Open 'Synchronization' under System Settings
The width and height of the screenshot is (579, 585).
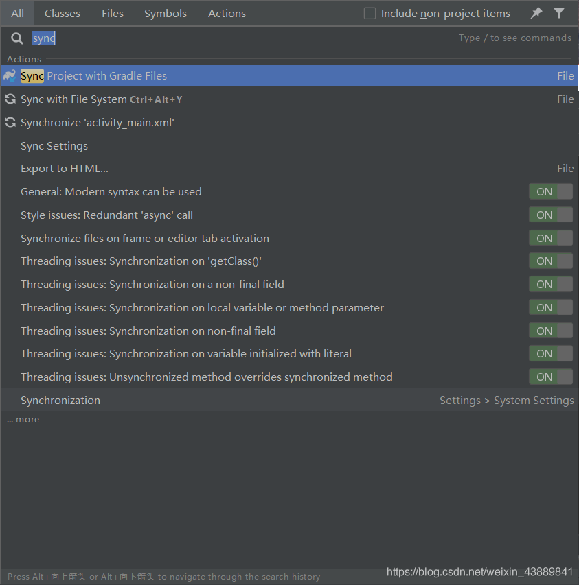pos(60,400)
